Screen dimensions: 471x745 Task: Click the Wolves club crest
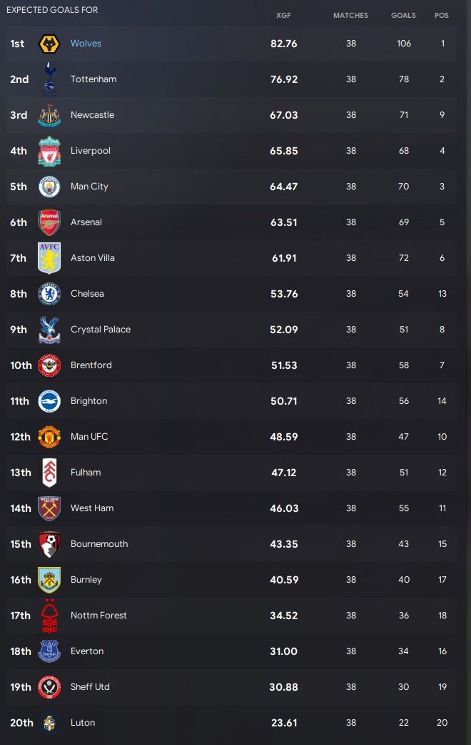(x=49, y=44)
